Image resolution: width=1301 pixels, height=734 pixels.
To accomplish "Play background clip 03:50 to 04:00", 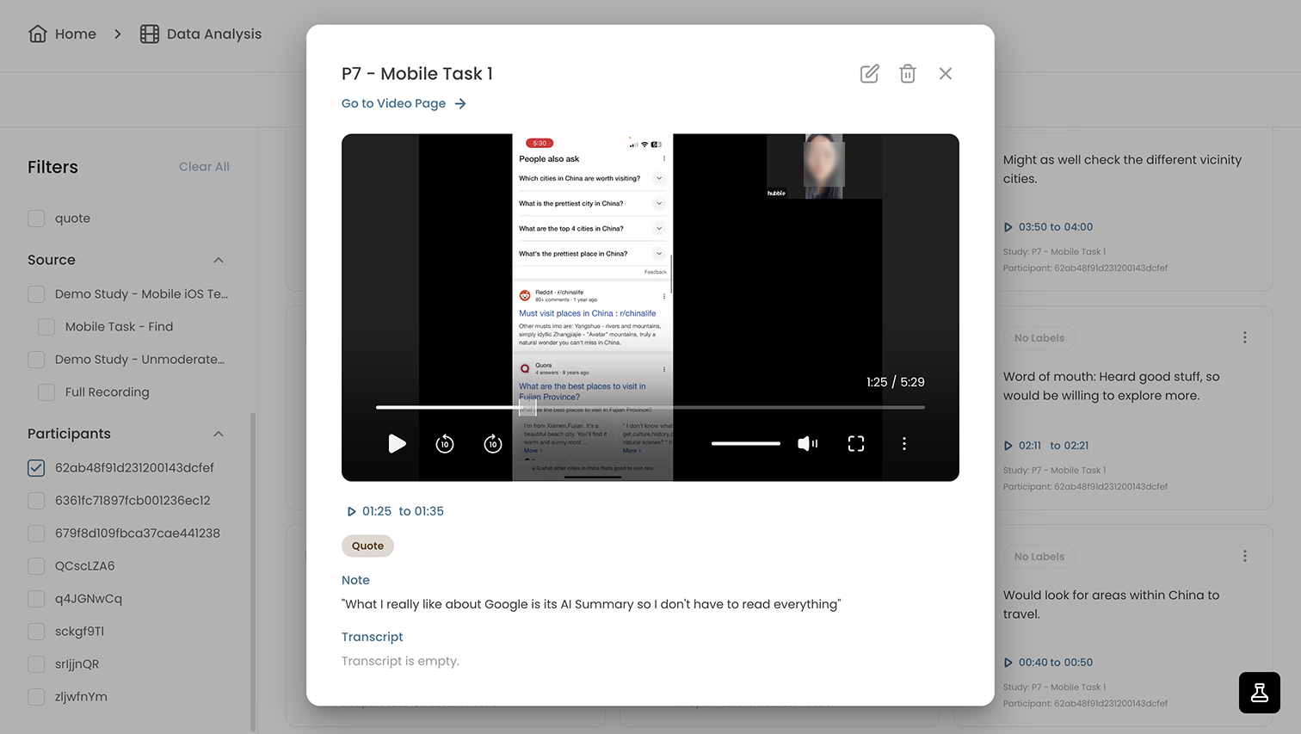I will 1048,227.
